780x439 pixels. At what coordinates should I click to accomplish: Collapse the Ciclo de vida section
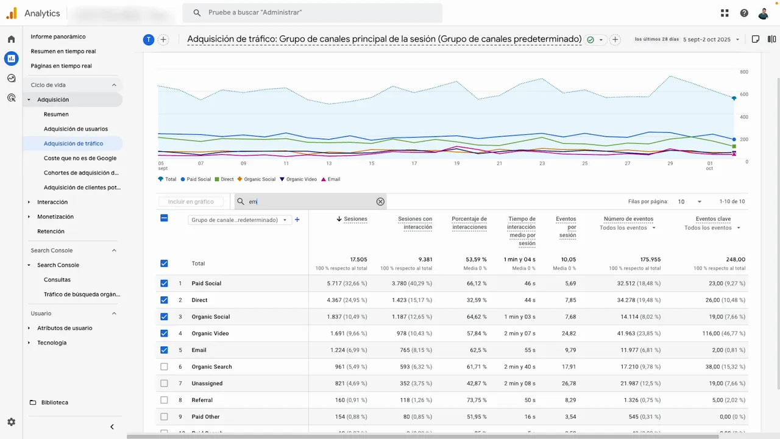click(x=114, y=85)
